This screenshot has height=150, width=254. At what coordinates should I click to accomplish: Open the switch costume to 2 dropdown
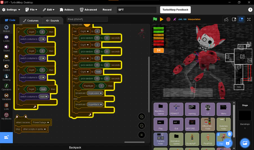coord(42,58)
